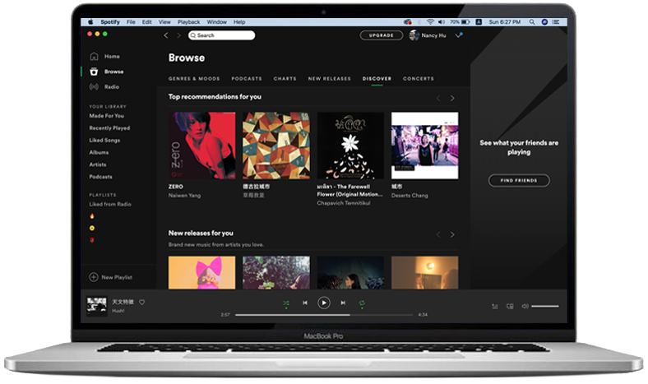Toggle repeat mode
Image resolution: width=648 pixels, height=384 pixels.
(x=362, y=303)
